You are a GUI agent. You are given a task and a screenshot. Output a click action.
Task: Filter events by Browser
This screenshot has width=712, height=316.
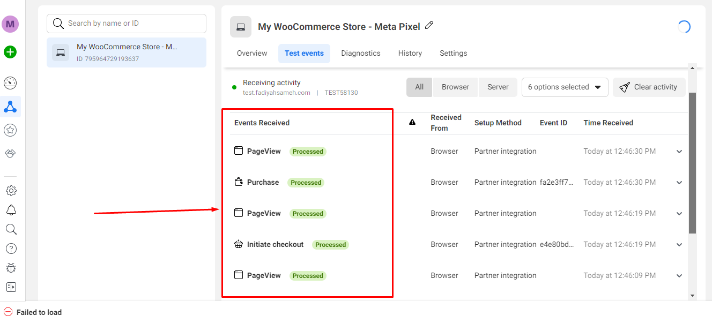pos(455,87)
